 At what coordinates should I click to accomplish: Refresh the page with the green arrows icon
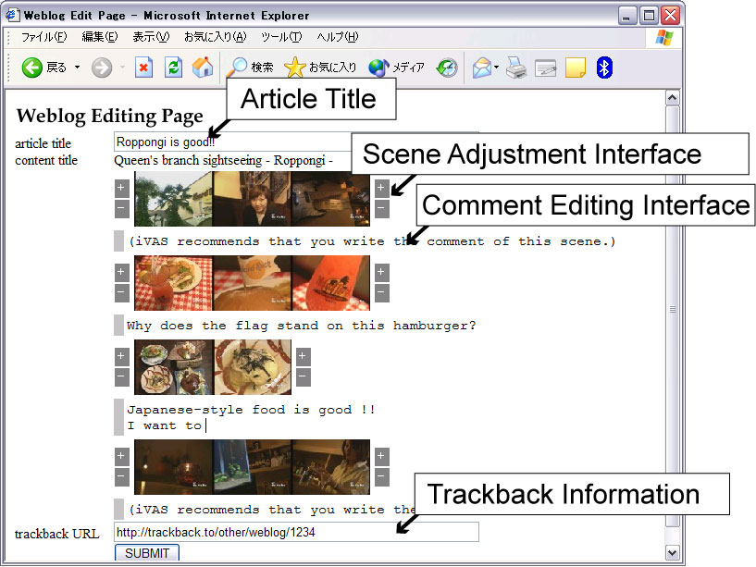(173, 68)
